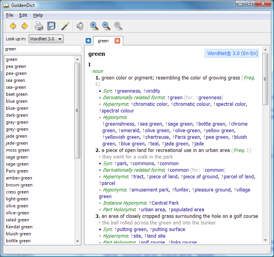Image resolution: width=274 pixels, height=257 pixels.
Task: Follow the 'Central Park' link
Action: click(x=165, y=203)
